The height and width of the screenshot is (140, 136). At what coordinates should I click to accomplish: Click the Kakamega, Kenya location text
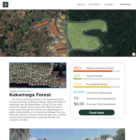point(24,91)
